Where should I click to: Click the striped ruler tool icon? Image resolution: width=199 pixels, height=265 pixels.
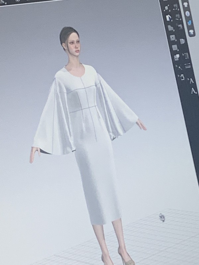pos(188,66)
